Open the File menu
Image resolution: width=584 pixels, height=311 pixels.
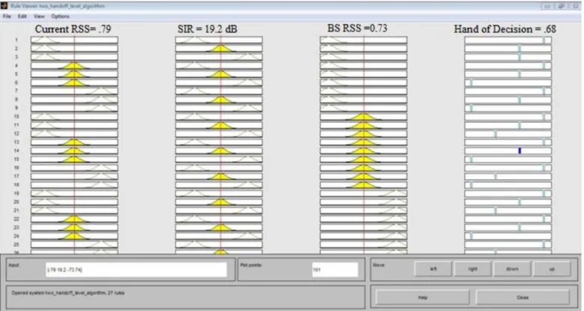click(x=7, y=16)
